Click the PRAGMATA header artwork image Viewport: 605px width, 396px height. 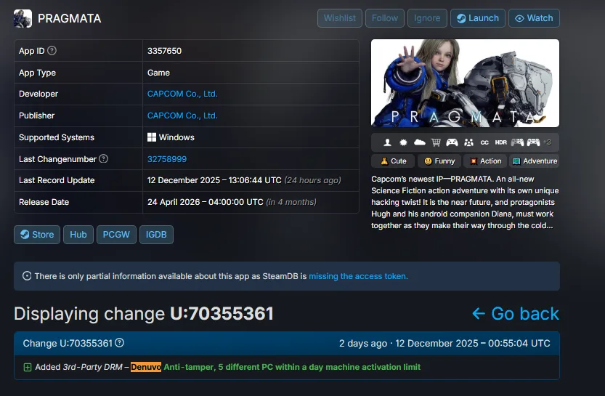click(x=465, y=83)
